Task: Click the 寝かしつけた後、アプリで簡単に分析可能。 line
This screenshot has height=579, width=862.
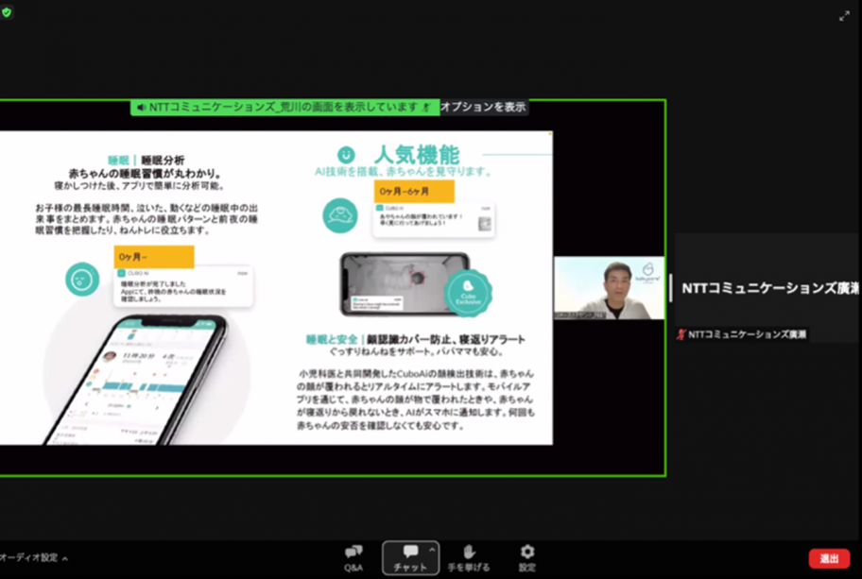Action: [x=139, y=186]
